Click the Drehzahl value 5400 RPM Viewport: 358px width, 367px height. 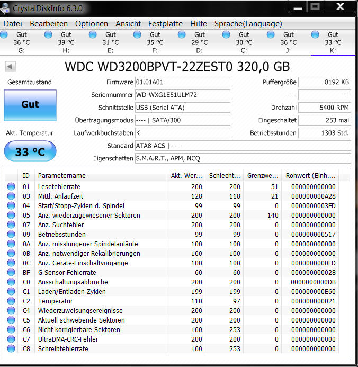[325, 108]
